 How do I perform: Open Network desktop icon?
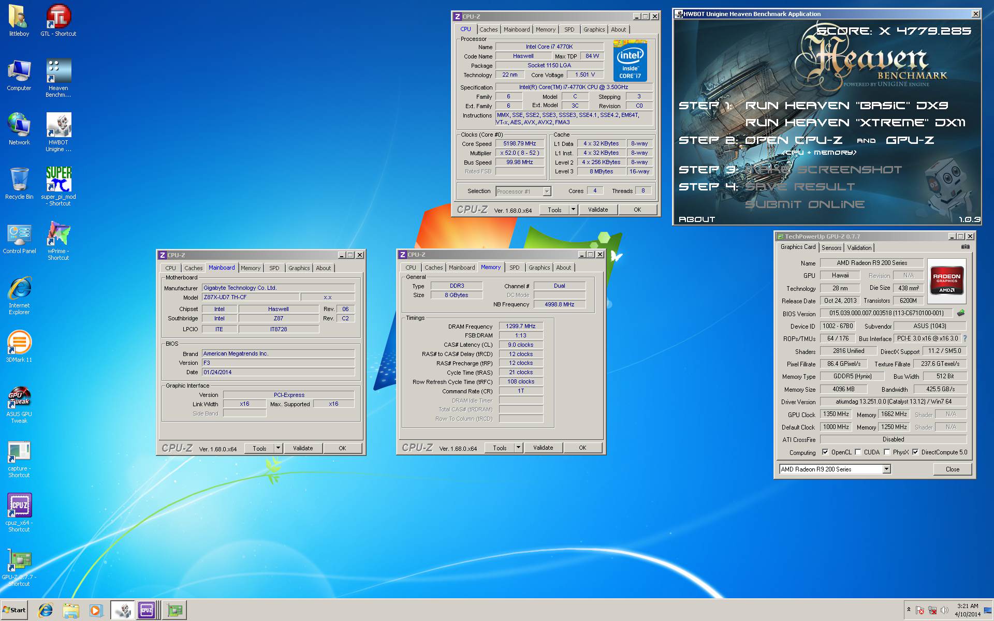(19, 129)
